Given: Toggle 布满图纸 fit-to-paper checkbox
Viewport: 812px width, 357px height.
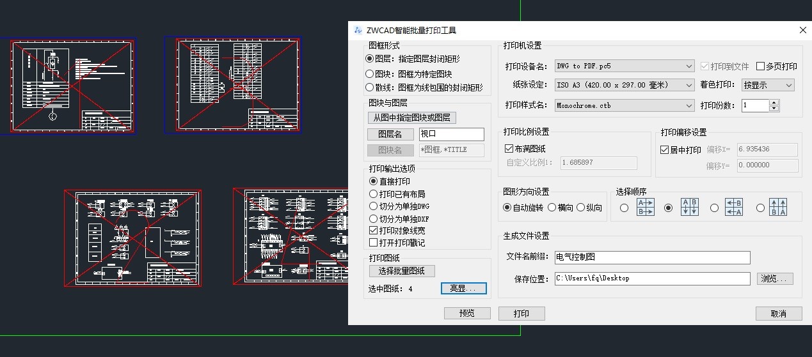Looking at the screenshot, I should point(509,149).
